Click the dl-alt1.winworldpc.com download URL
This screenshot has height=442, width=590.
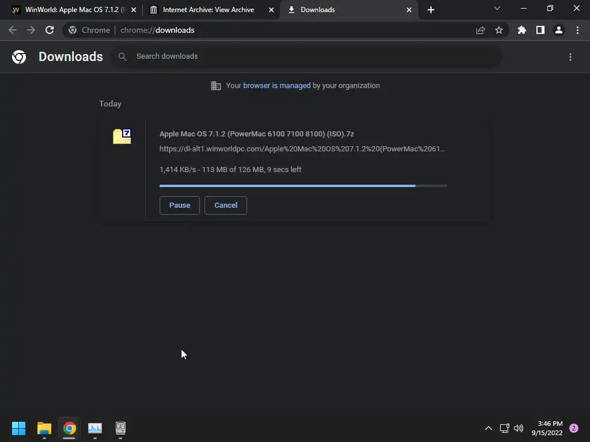click(x=302, y=149)
